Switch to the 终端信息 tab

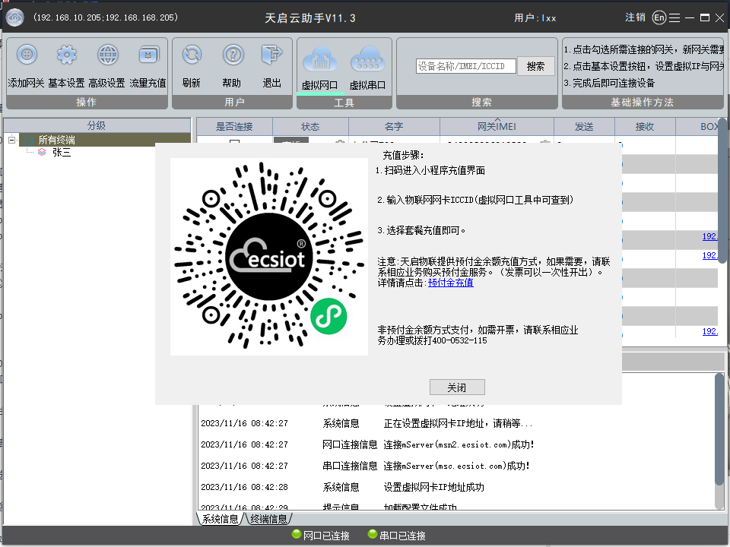click(x=268, y=519)
